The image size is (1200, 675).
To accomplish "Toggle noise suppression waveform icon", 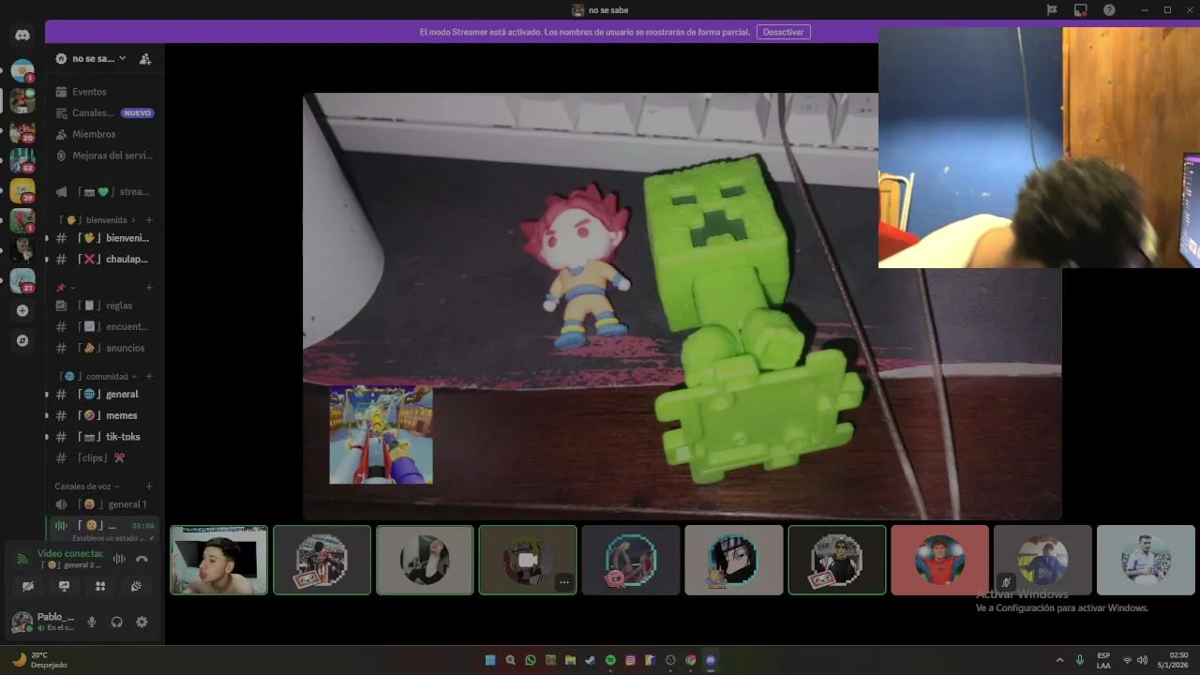I will point(119,559).
